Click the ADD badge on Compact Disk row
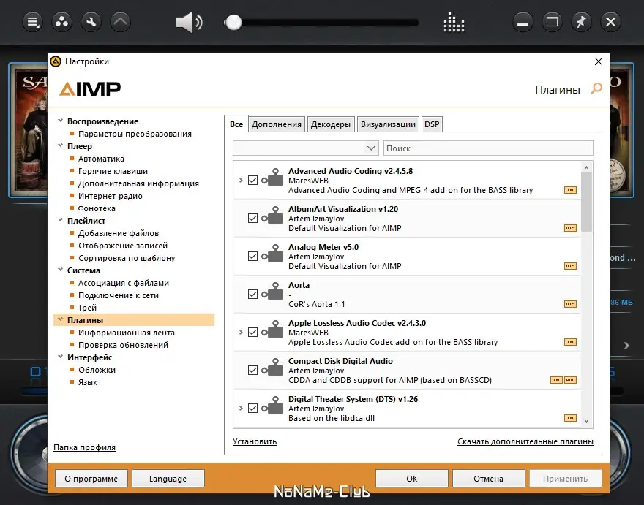Screen dimensions: 644x505 (570, 380)
